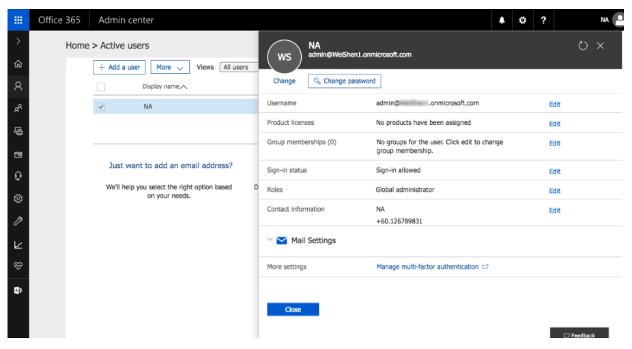Edit Group memberships
The image size is (632, 349).
[x=555, y=143]
